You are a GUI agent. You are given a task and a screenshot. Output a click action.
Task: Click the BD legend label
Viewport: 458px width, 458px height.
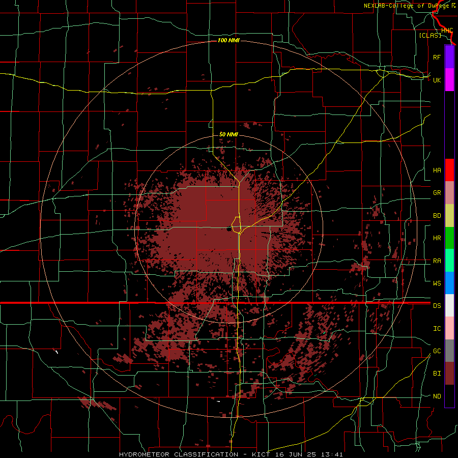click(437, 216)
